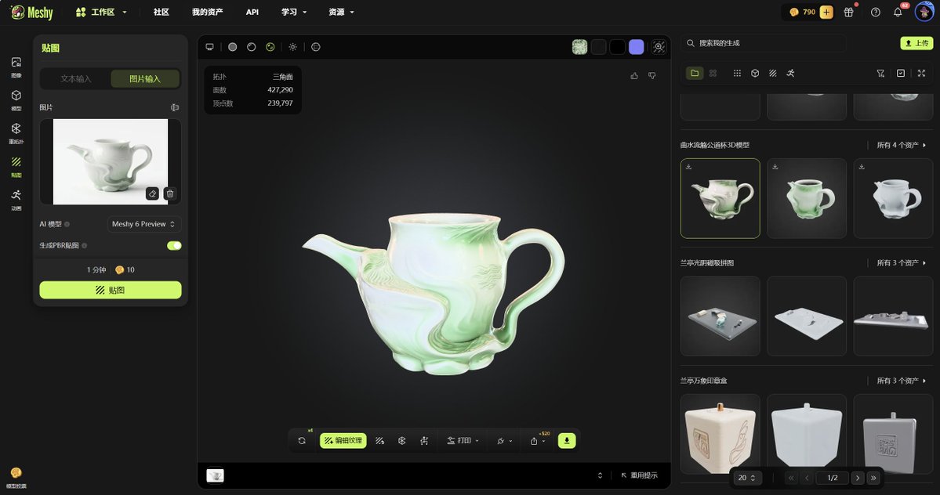Toggle the 3D model filter icon above asset list

[x=754, y=73]
